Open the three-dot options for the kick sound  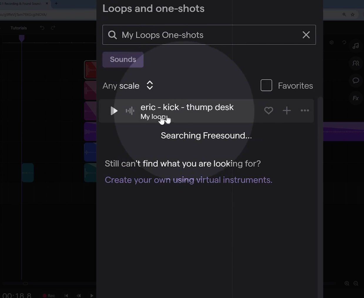(x=305, y=111)
